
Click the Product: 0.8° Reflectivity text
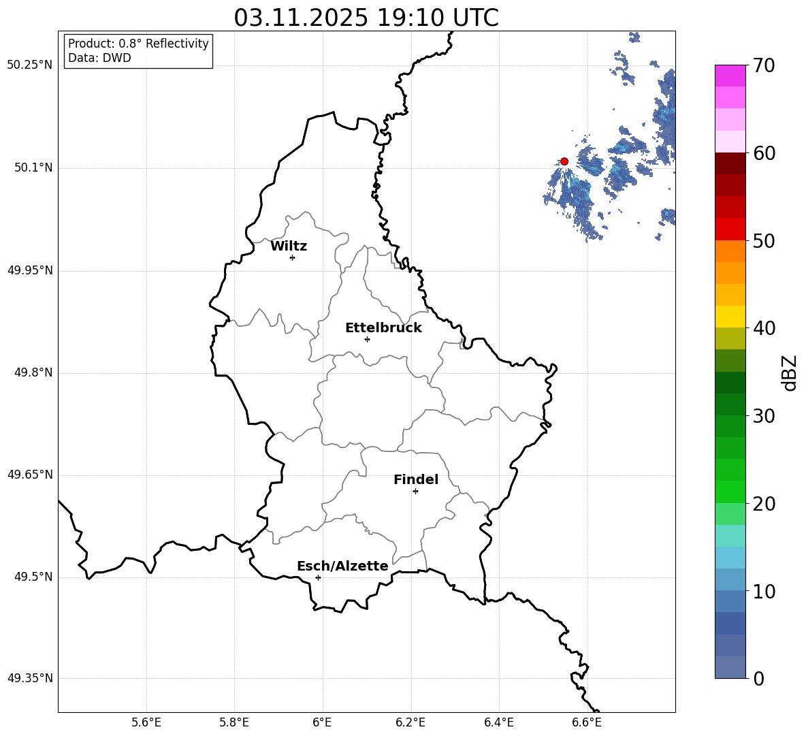tap(138, 44)
